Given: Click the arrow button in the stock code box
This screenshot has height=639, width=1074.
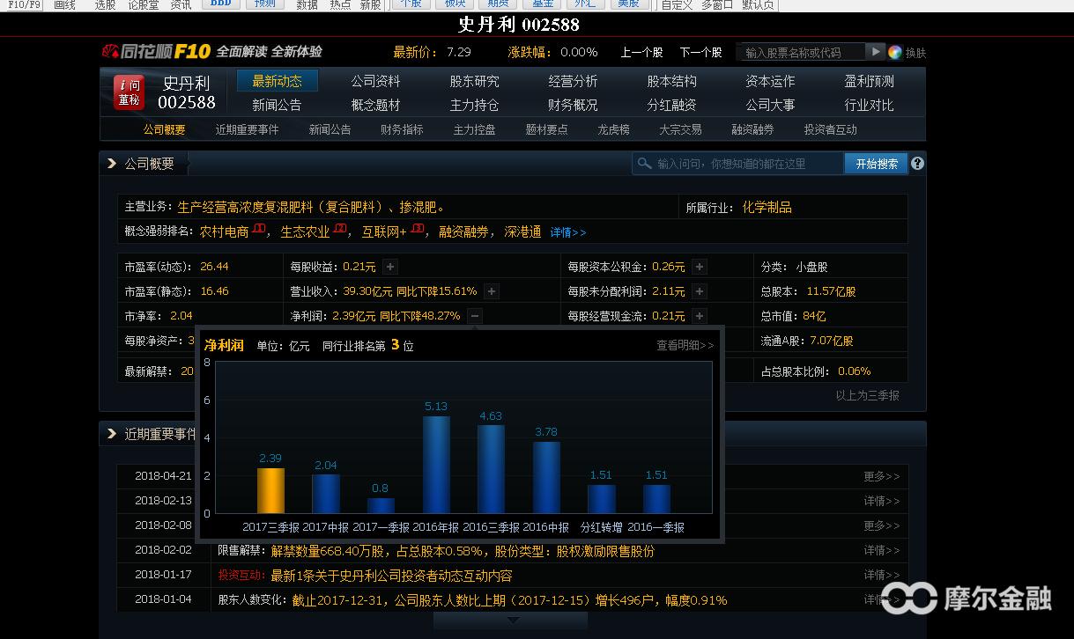Looking at the screenshot, I should [874, 52].
